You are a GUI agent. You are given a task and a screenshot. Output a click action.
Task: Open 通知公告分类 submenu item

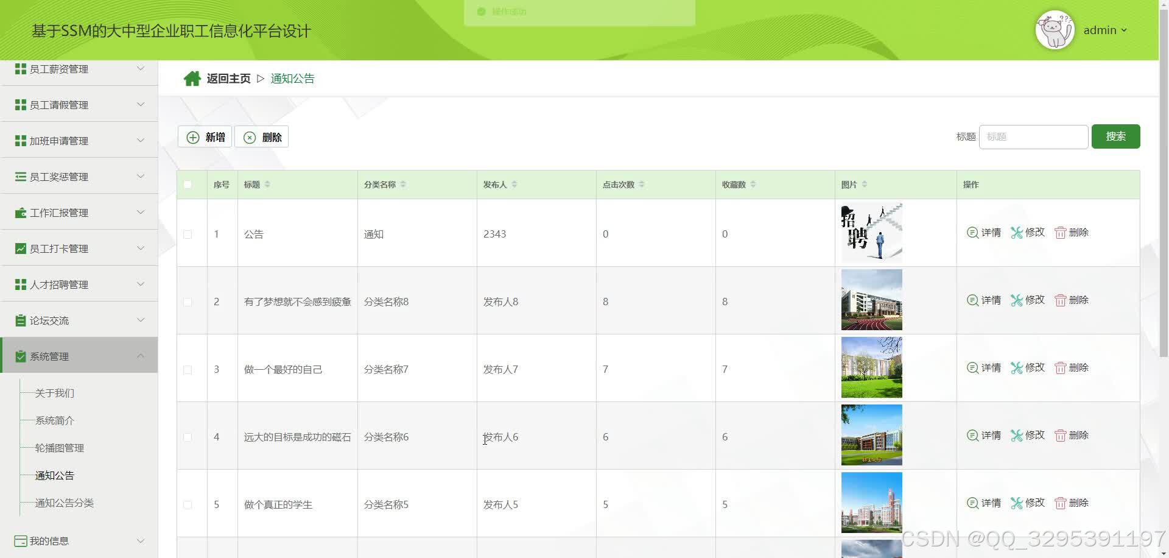click(65, 503)
